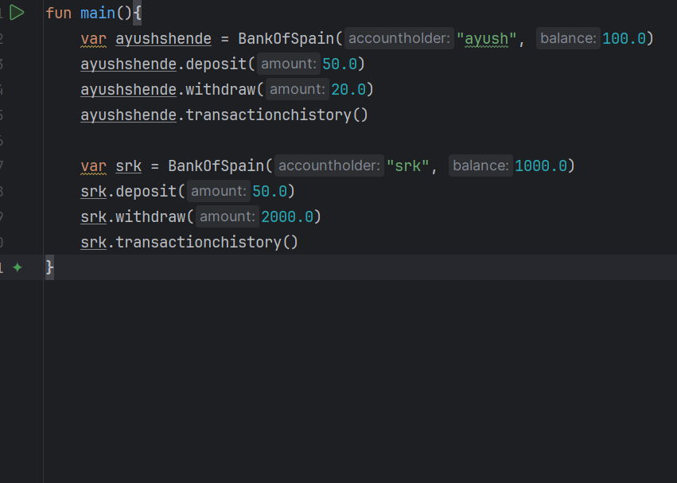The height and width of the screenshot is (483, 677).
Task: Click the 2000.0 withdraw value
Action: click(287, 217)
